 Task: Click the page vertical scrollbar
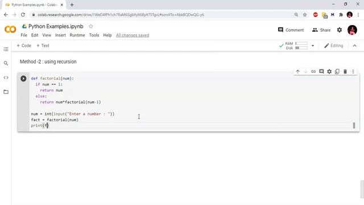click(x=362, y=190)
